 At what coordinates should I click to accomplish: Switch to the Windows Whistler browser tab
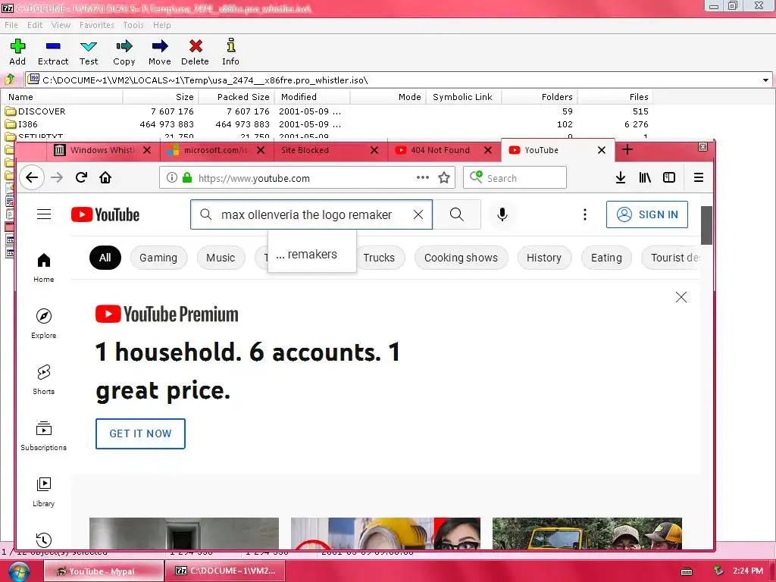pos(103,150)
